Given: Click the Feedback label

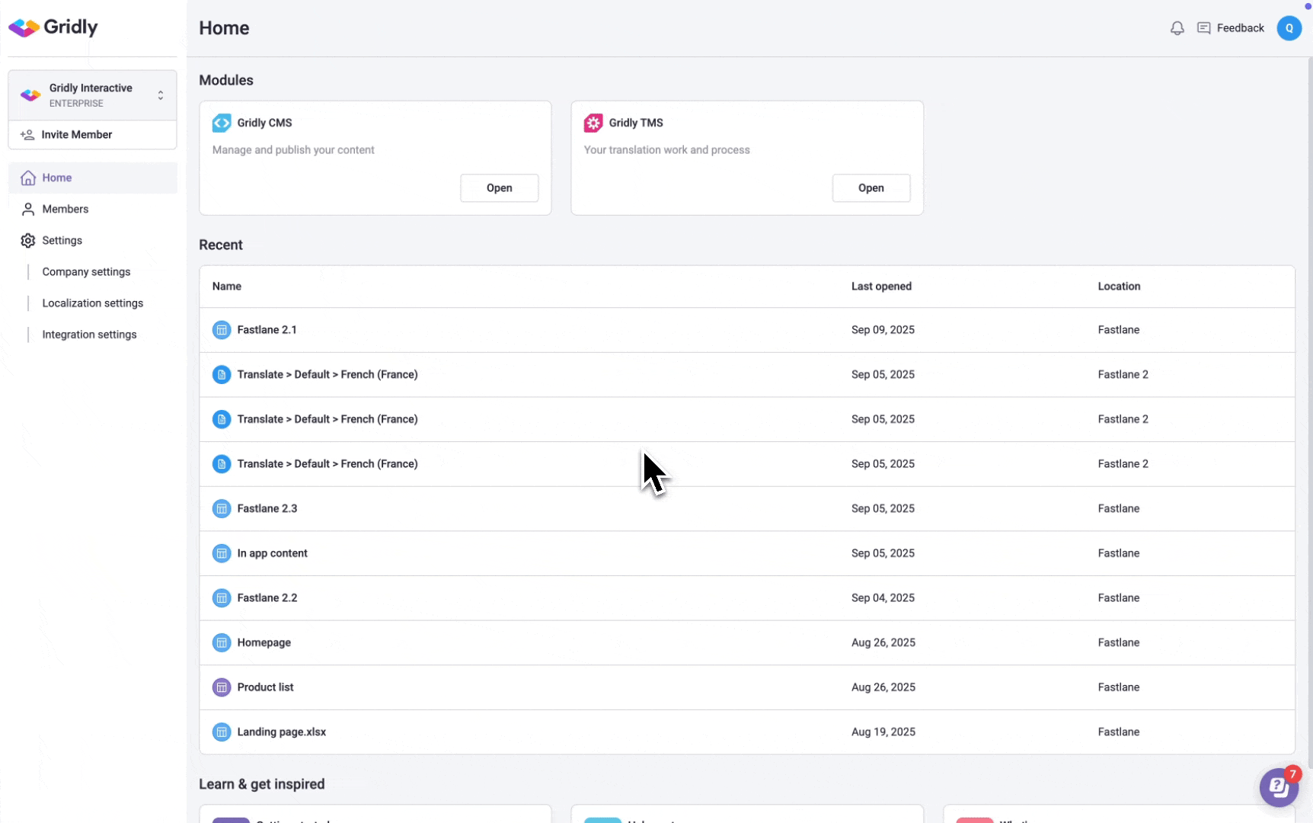Looking at the screenshot, I should point(1240,28).
